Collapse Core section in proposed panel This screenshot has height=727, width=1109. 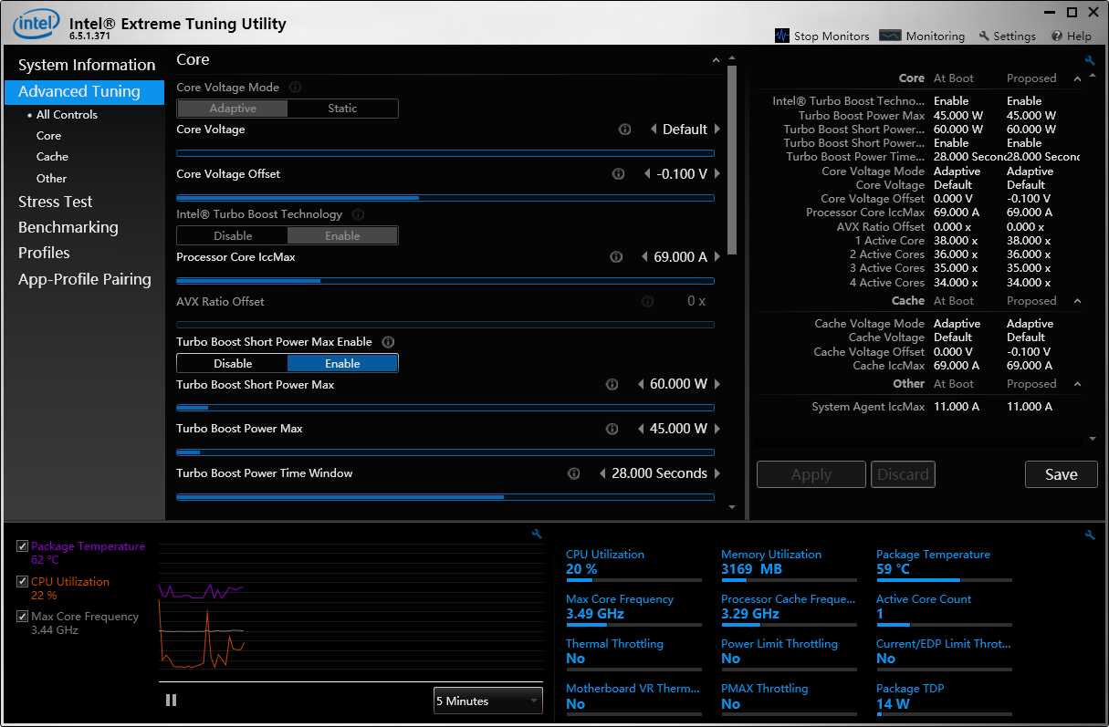point(1077,78)
